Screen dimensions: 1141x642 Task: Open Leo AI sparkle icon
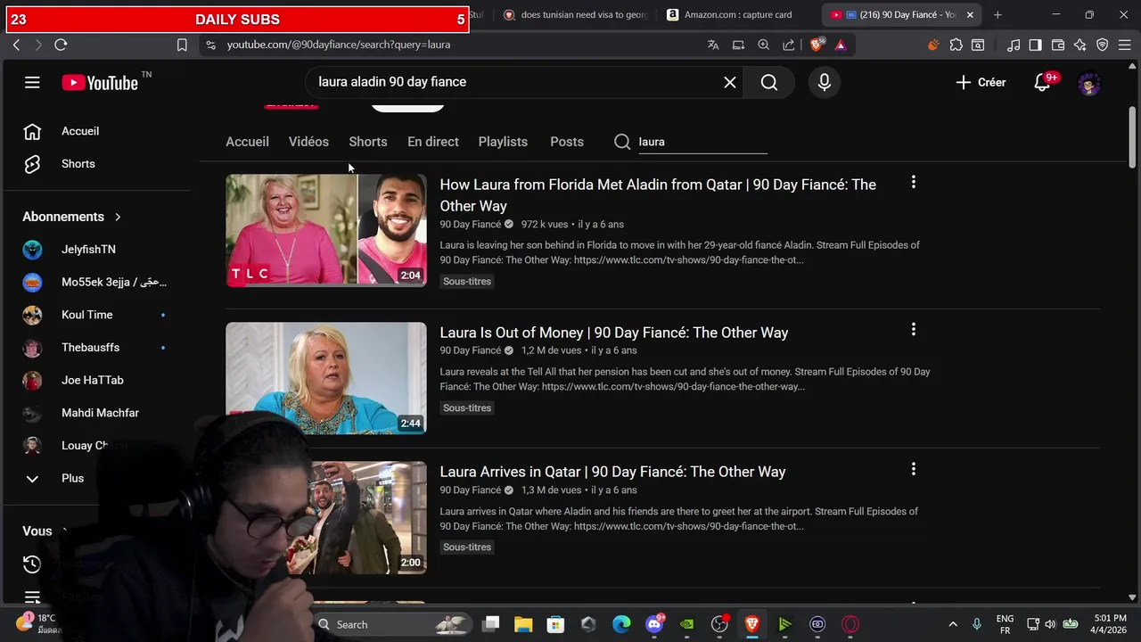1079,45
